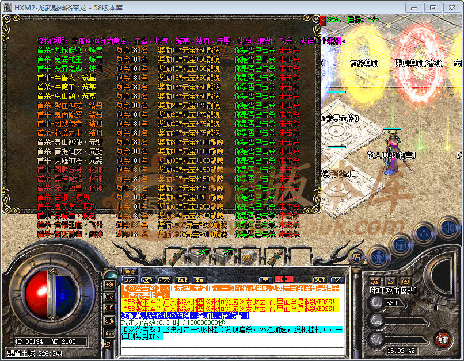
Task: Click the 首杀-毁灭尊者·成神 row
Action: [x=168, y=235]
